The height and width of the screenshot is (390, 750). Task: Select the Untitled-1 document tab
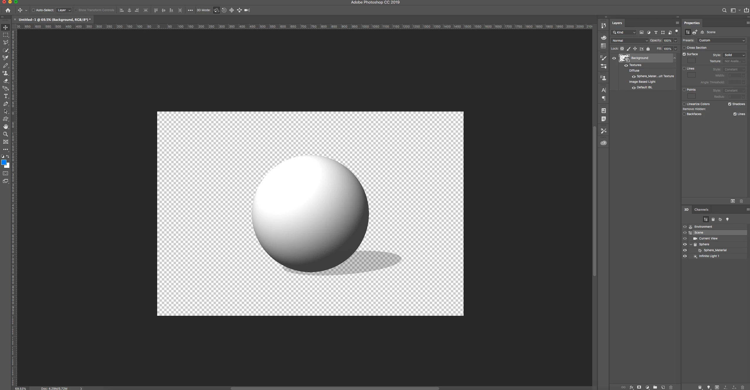(x=54, y=20)
